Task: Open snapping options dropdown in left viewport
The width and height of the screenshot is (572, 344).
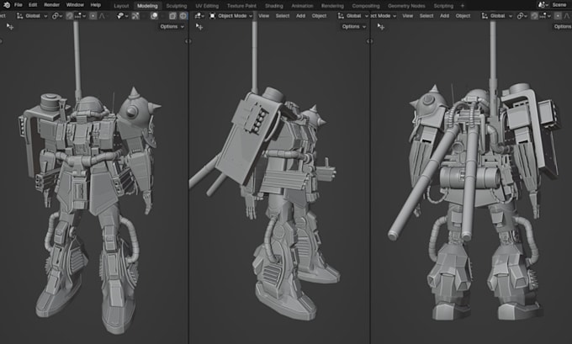Action: click(80, 16)
